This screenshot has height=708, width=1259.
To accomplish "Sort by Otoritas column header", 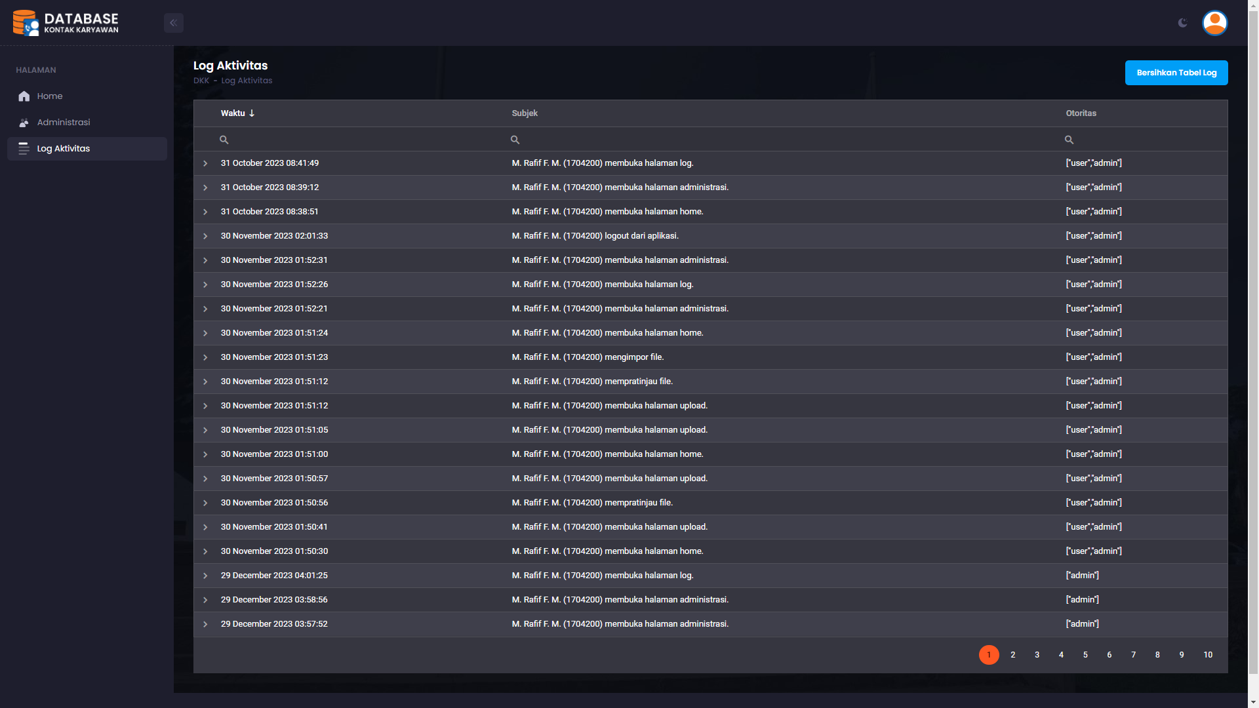I will (x=1081, y=113).
